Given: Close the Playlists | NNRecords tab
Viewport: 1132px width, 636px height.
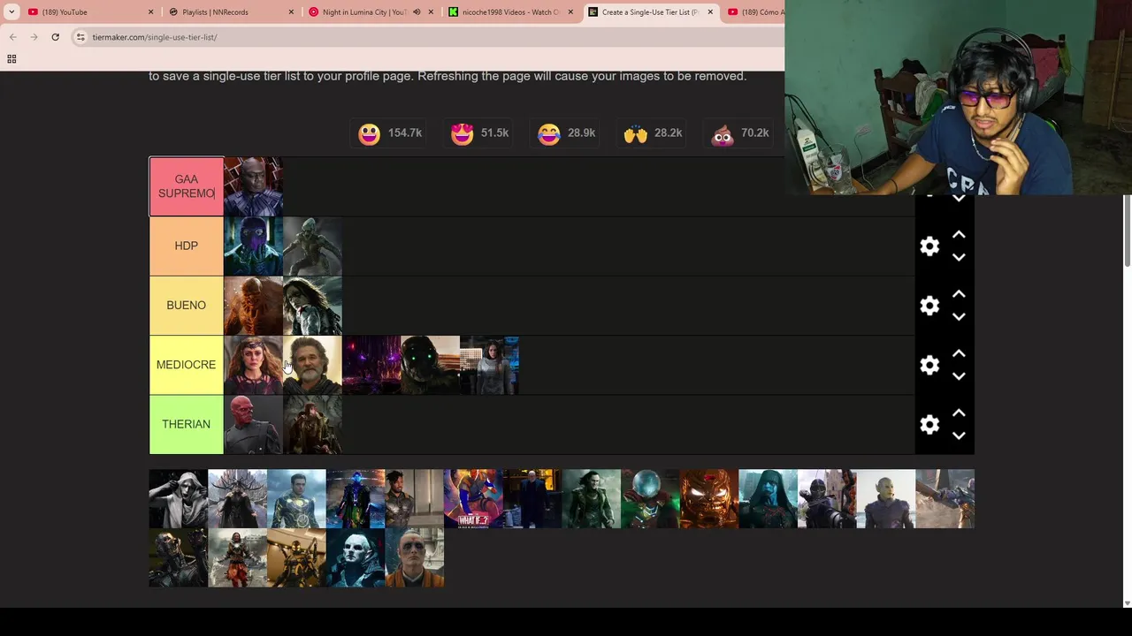Looking at the screenshot, I should coord(291,12).
